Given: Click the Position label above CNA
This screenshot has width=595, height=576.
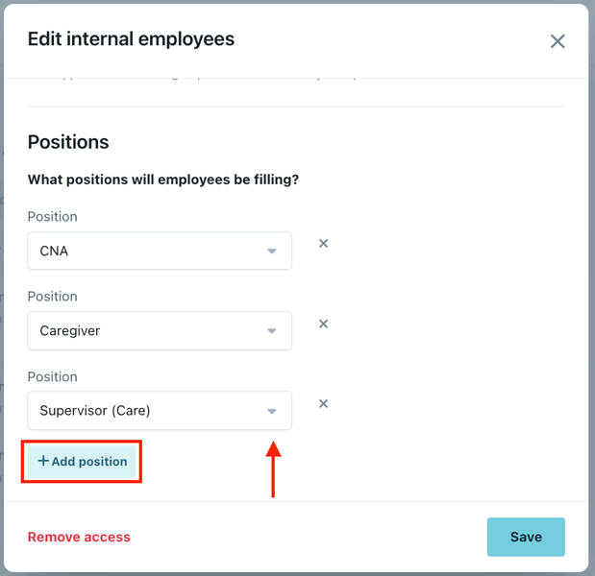Looking at the screenshot, I should coord(53,217).
